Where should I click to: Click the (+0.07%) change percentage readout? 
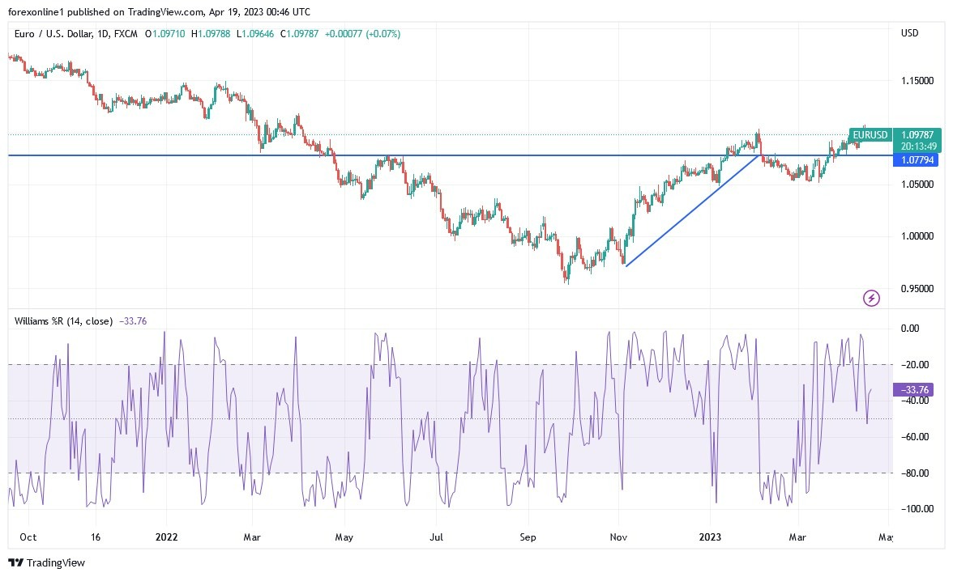point(383,34)
